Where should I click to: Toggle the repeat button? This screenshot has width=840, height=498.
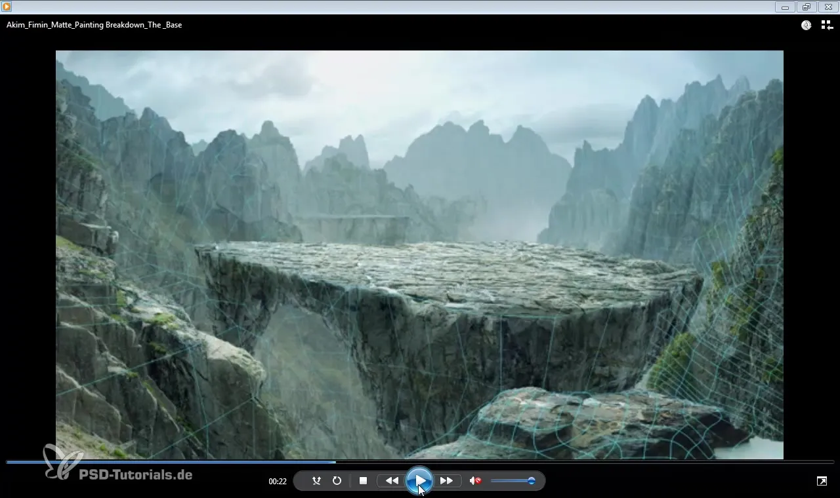(x=337, y=481)
